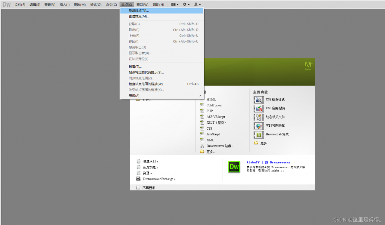Image resolution: width=385 pixels, height=225 pixels.
Task: Open the 修改(M) menu
Action: pos(80,5)
